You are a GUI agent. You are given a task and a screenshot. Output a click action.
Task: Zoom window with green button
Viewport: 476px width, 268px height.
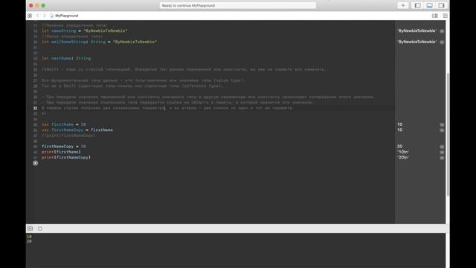click(43, 5)
